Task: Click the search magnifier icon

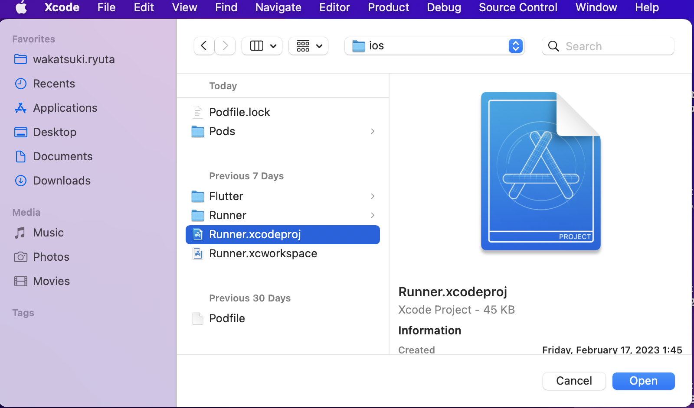Action: (553, 46)
